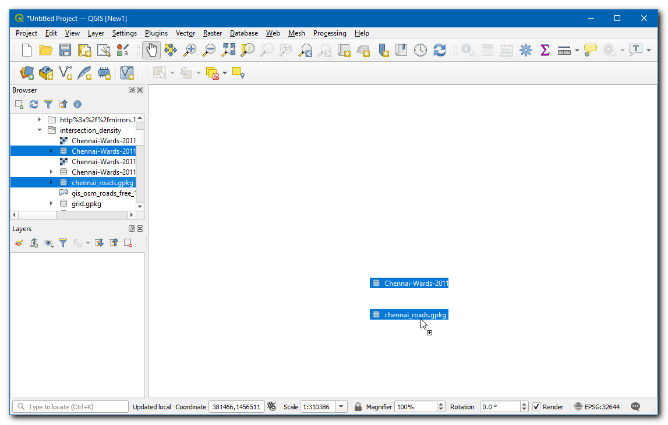668x425 pixels.
Task: Expand the grid.gpkg tree item
Action: coord(51,204)
